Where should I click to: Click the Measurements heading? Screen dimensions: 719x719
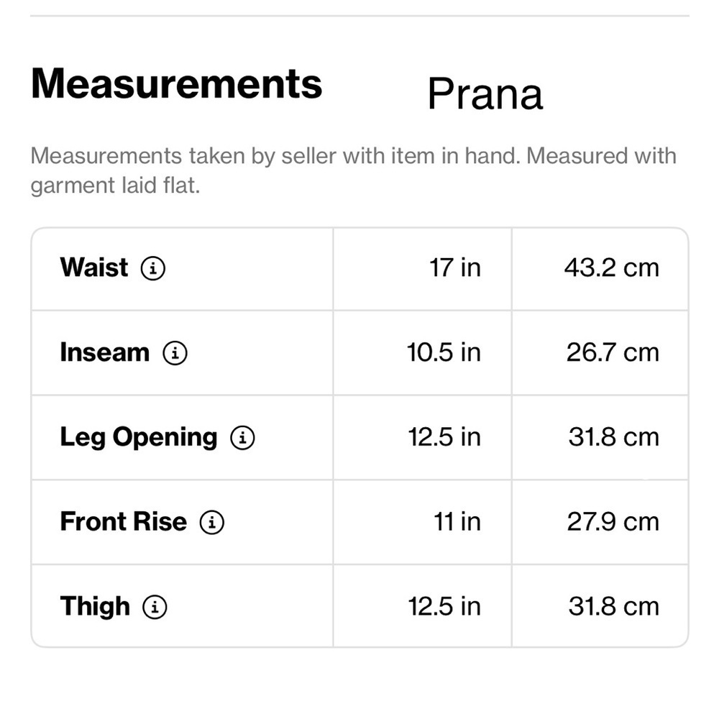tap(177, 83)
